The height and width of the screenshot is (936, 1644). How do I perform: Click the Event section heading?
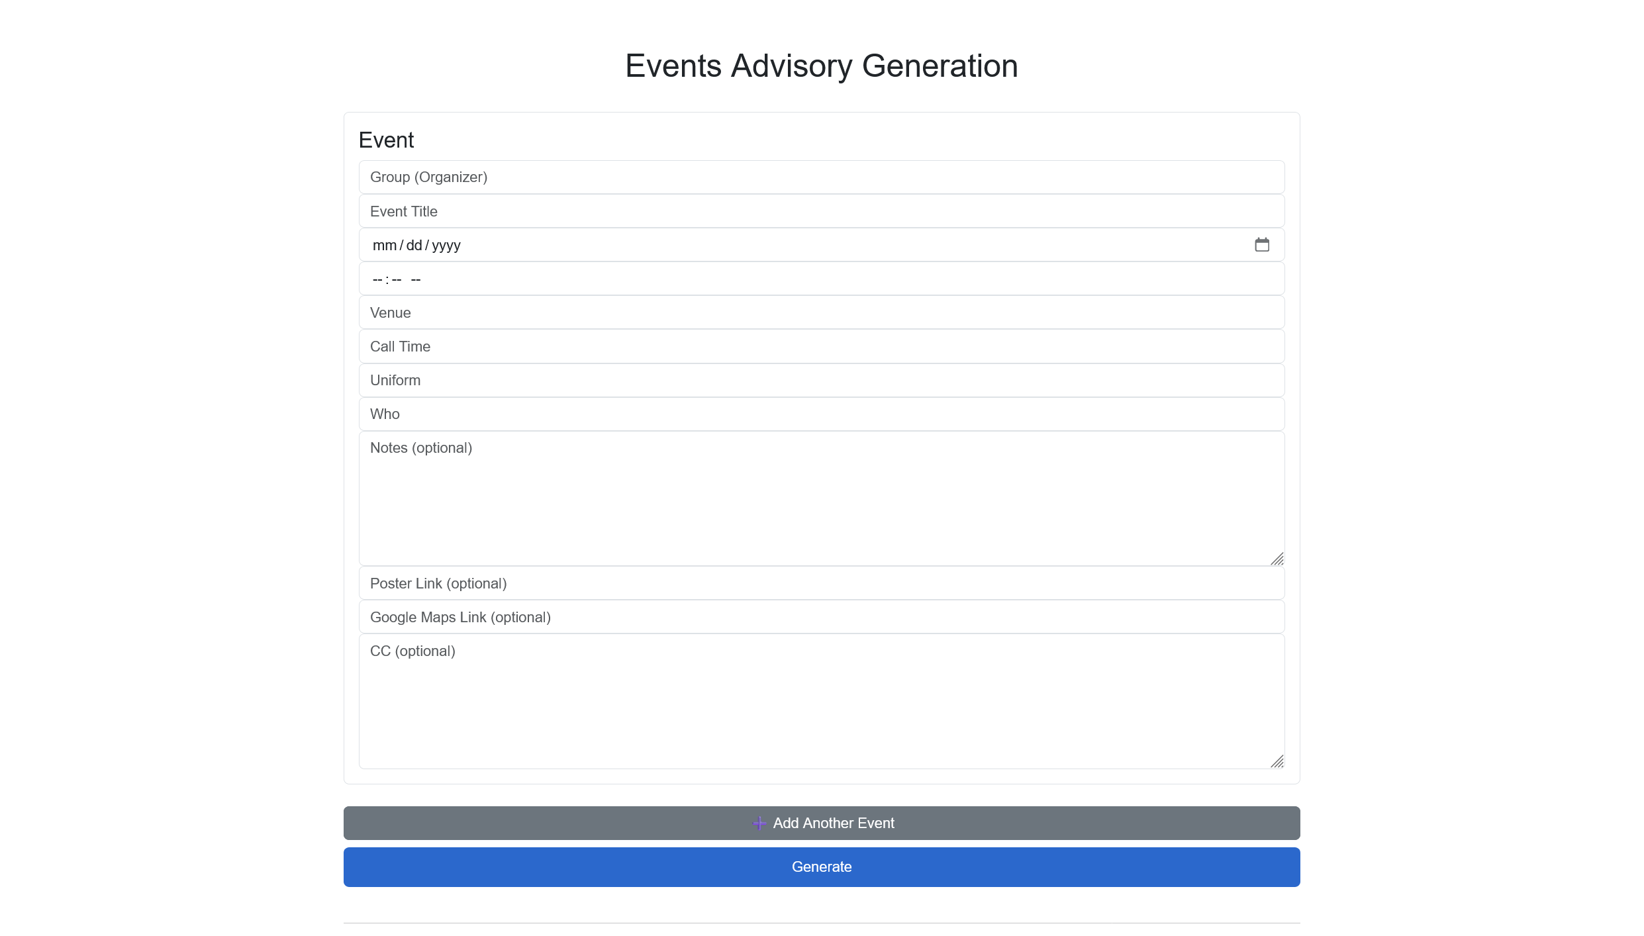point(386,140)
